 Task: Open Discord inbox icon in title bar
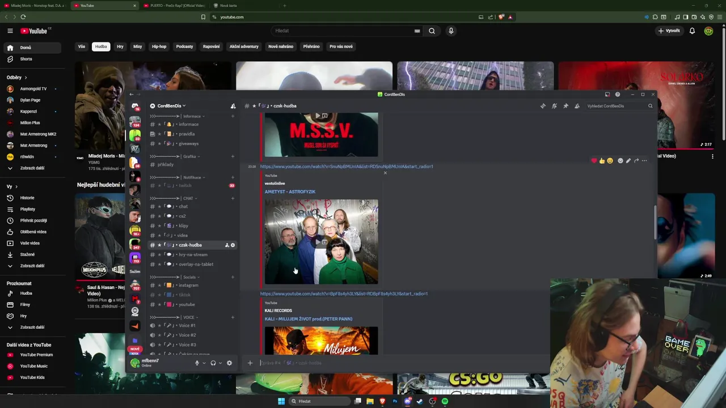(x=607, y=95)
